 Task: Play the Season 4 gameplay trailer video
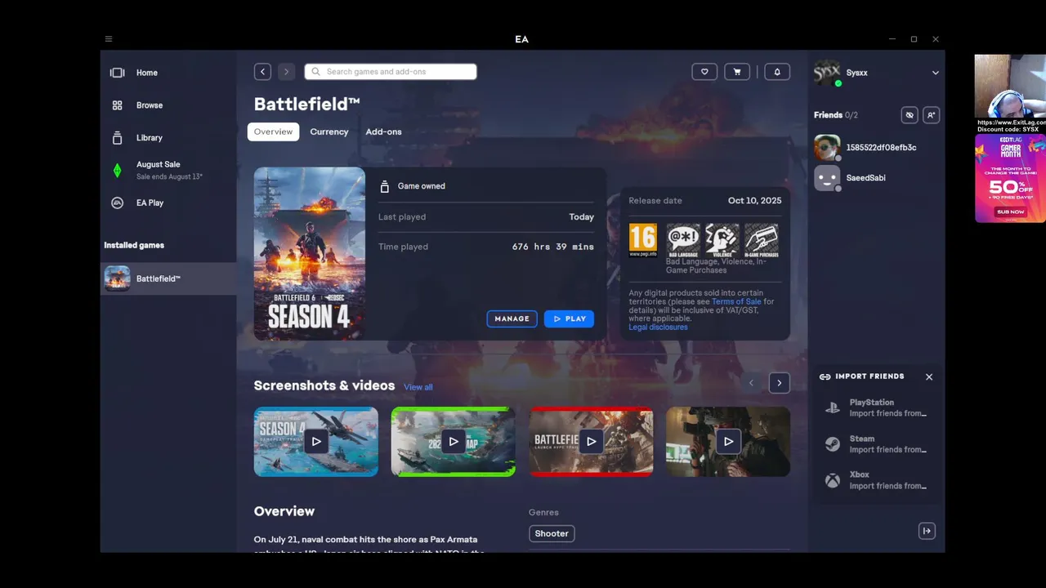(316, 442)
